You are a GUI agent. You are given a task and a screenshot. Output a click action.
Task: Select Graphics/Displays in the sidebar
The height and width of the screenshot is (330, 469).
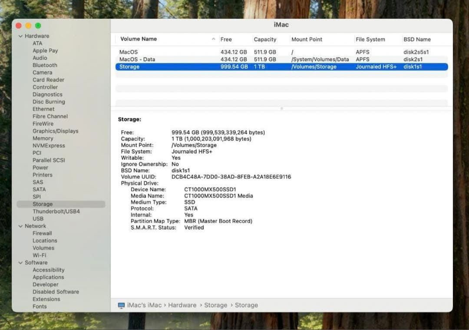54,131
